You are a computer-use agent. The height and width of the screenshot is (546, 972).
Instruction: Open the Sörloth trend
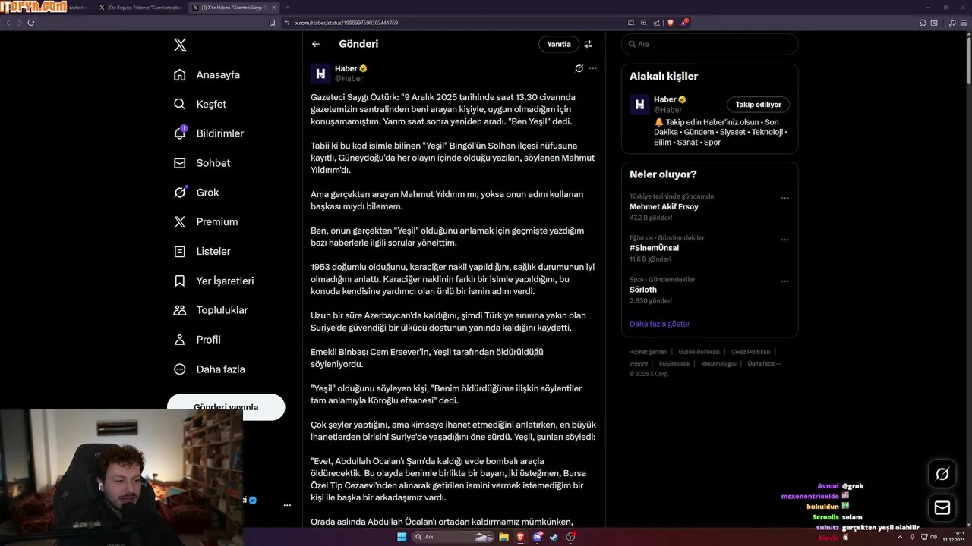tap(643, 290)
